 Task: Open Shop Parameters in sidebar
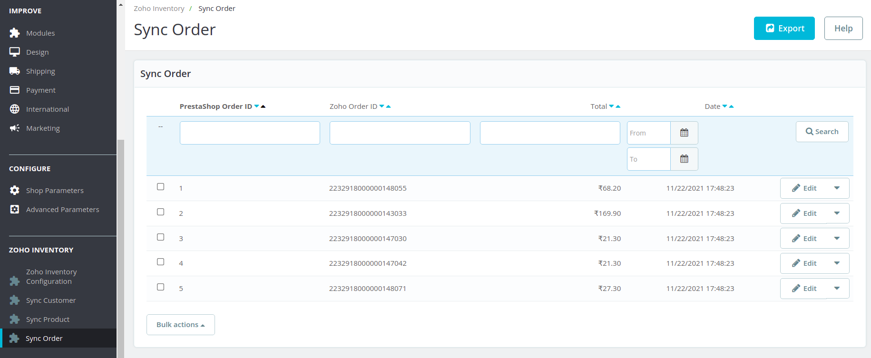point(55,191)
